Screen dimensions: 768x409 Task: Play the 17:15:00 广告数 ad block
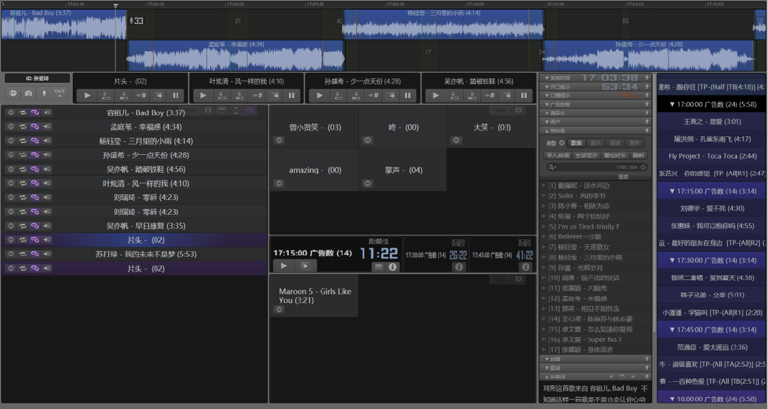[x=283, y=266]
